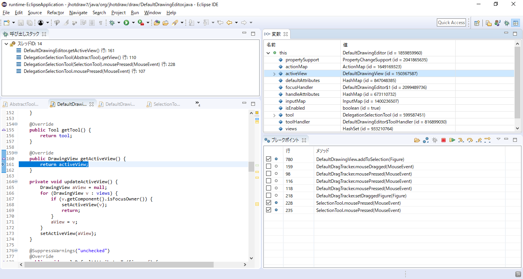Viewport: 523px width, 279px height.
Task: Click the New file wizard toolbar icon
Action: point(6,23)
